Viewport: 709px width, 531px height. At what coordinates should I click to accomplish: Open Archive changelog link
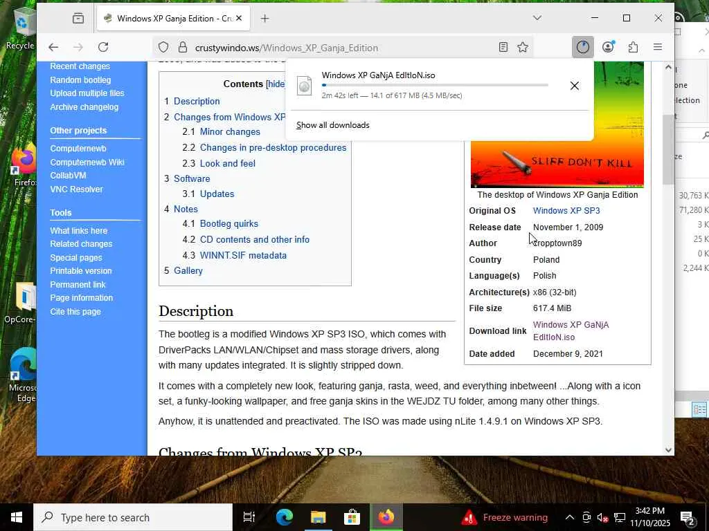(x=84, y=107)
